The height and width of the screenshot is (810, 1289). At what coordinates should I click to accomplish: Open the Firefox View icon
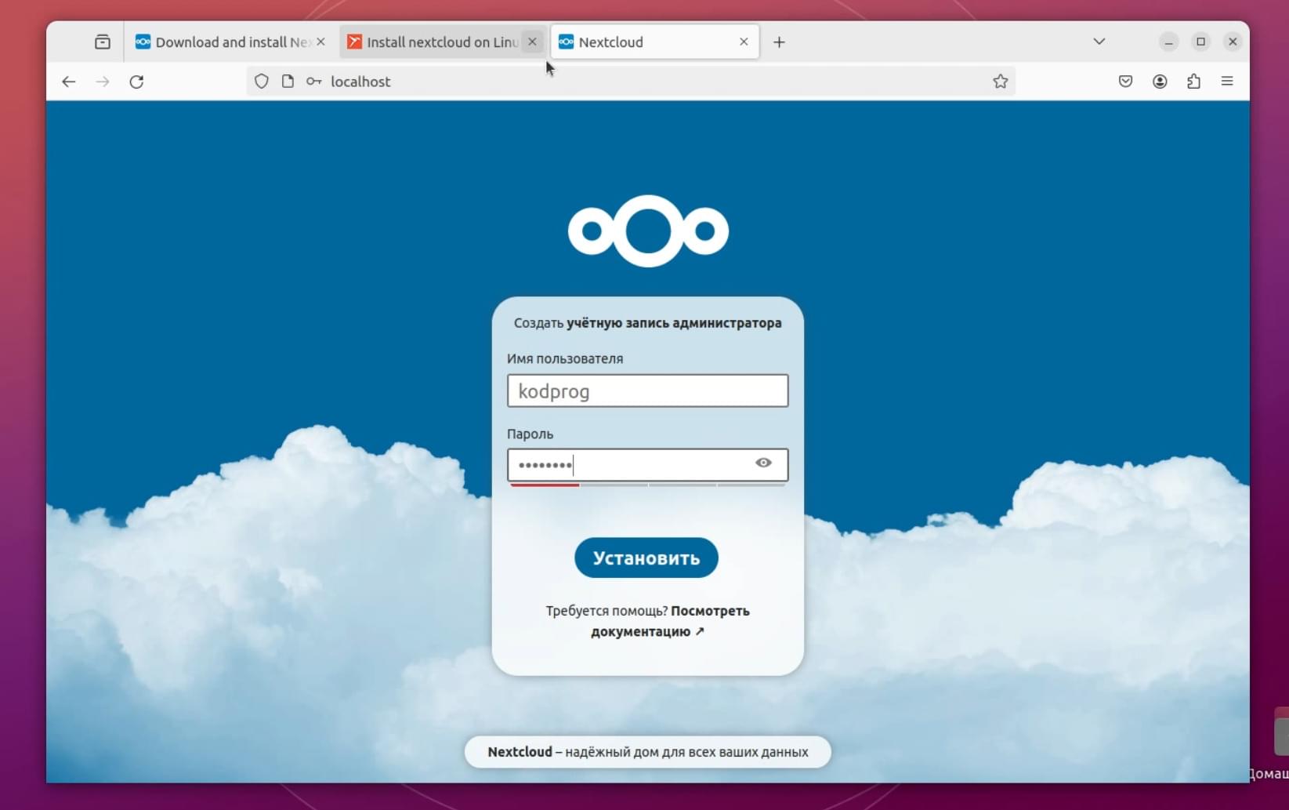pos(103,42)
